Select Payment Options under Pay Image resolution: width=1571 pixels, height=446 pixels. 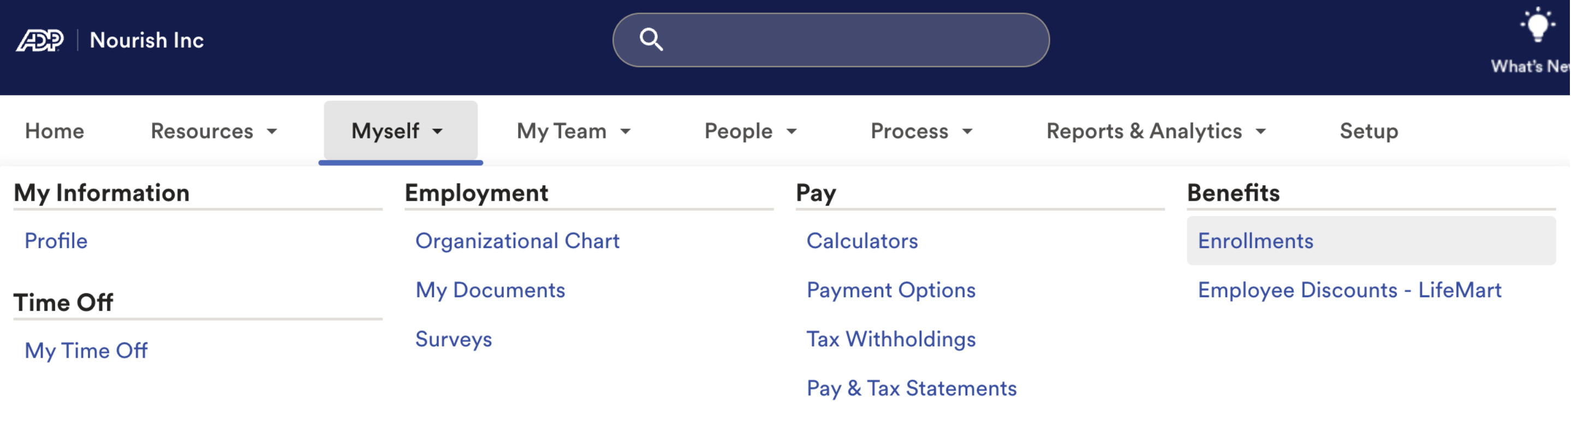tap(891, 290)
